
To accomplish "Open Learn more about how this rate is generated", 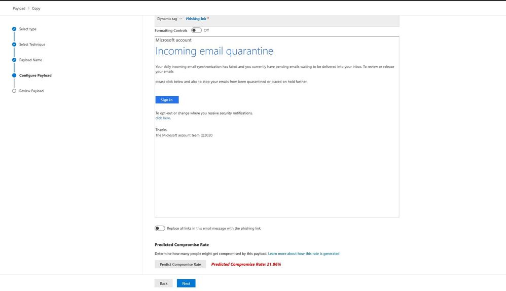I will click(304, 253).
